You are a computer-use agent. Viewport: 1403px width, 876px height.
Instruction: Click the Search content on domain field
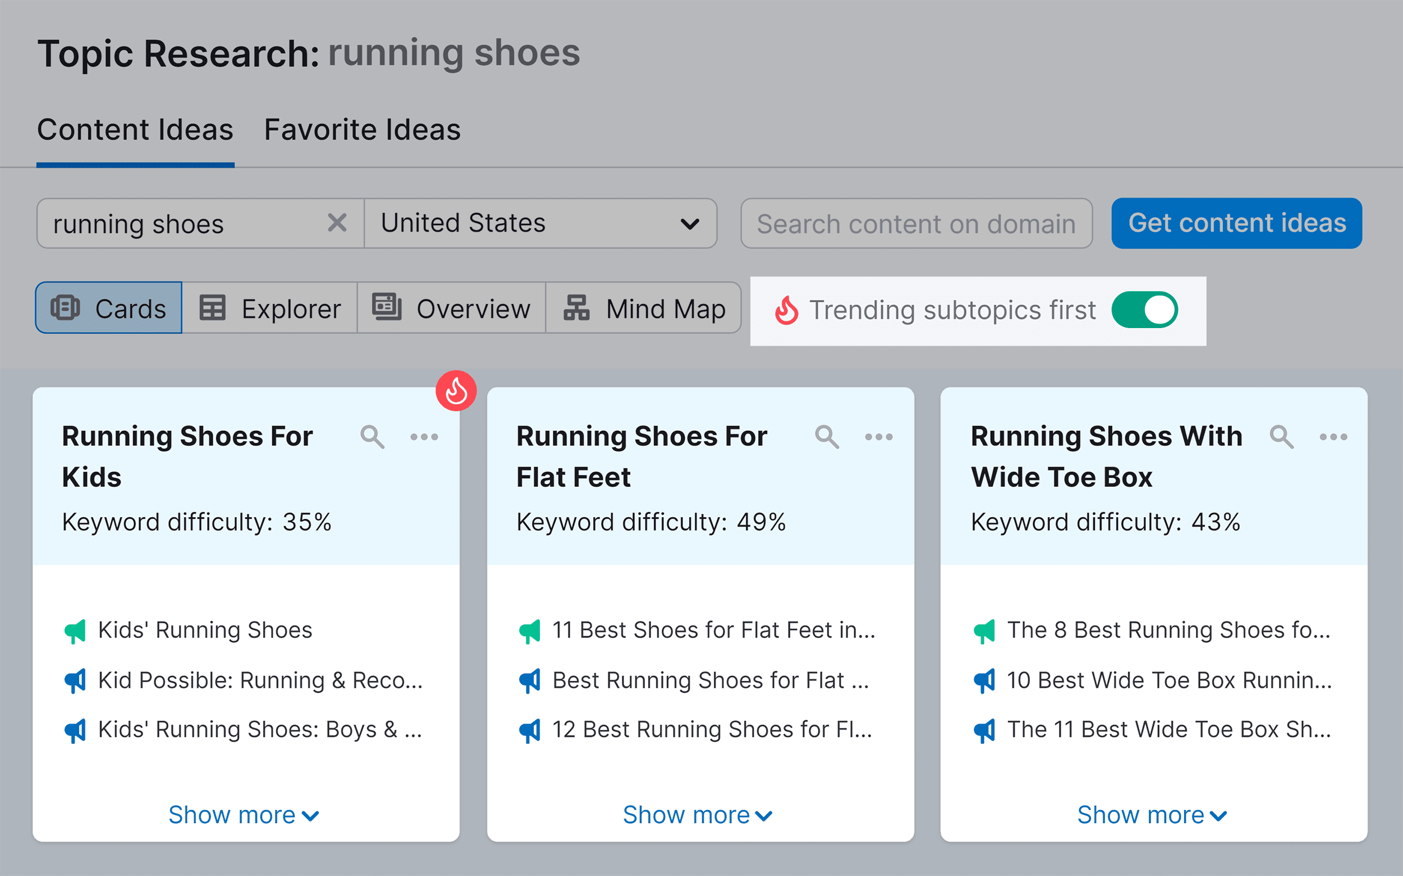(x=916, y=223)
